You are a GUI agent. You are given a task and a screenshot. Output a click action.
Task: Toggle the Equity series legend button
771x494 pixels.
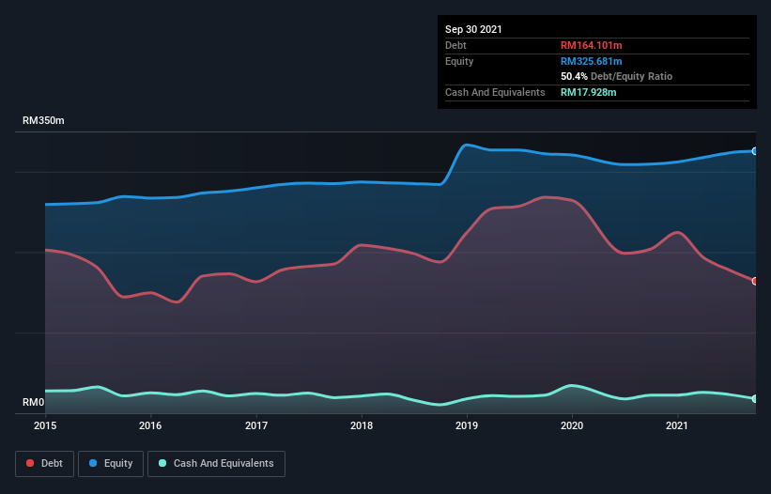pos(111,464)
